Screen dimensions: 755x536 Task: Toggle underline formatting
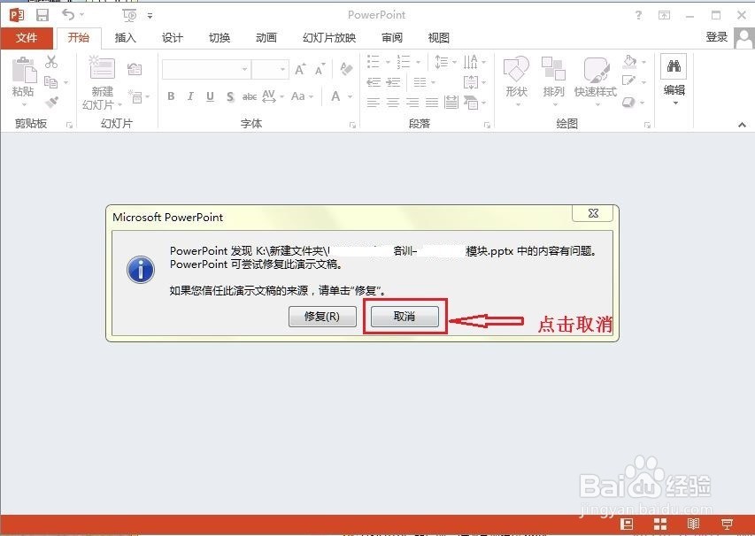[x=209, y=96]
